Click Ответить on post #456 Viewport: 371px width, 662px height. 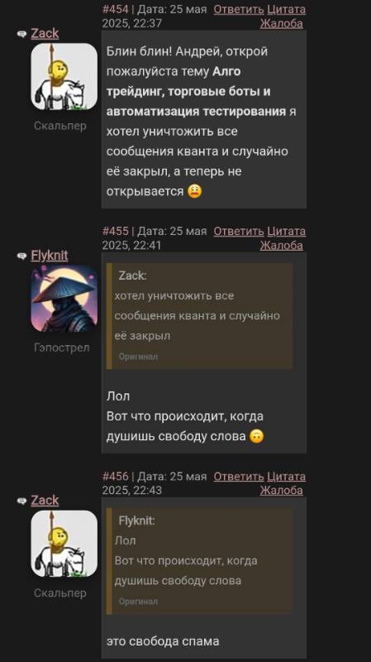239,477
